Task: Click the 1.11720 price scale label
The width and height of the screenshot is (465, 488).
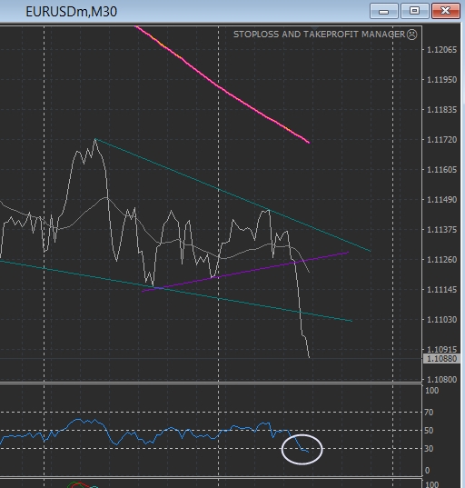Action: (441, 140)
